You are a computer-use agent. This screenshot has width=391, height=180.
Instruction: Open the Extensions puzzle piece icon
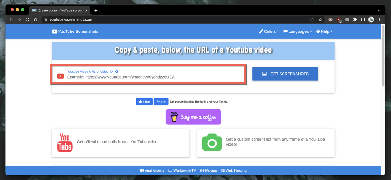[355, 19]
